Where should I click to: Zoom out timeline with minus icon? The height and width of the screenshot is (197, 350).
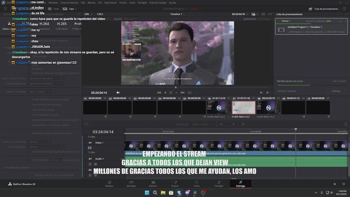tap(221, 124)
